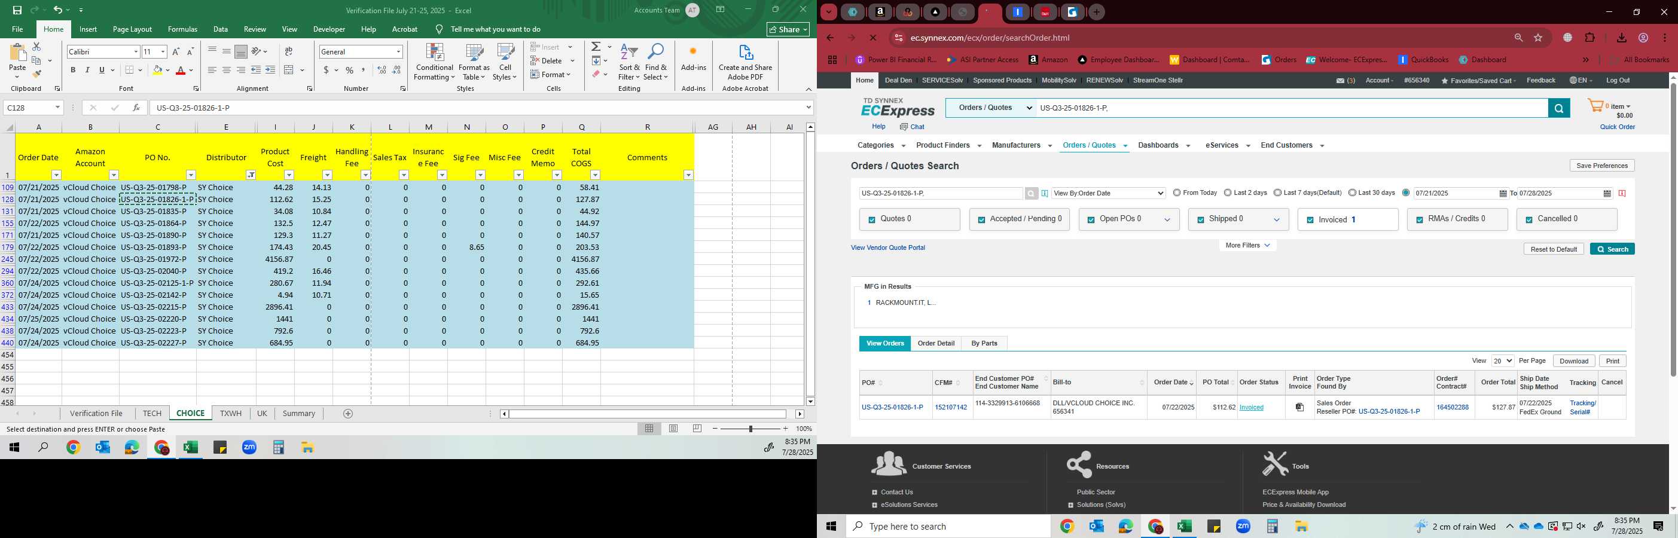
Task: Toggle the RMAs / Credits 0 checkbox
Action: click(1420, 220)
